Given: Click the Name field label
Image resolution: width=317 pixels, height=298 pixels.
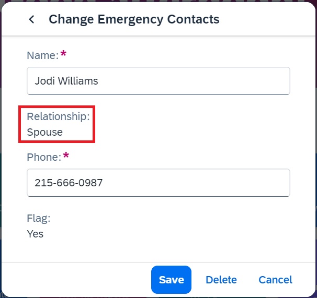Looking at the screenshot, I should pyautogui.click(x=43, y=55).
